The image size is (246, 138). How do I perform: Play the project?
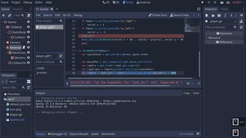(x=203, y=2)
